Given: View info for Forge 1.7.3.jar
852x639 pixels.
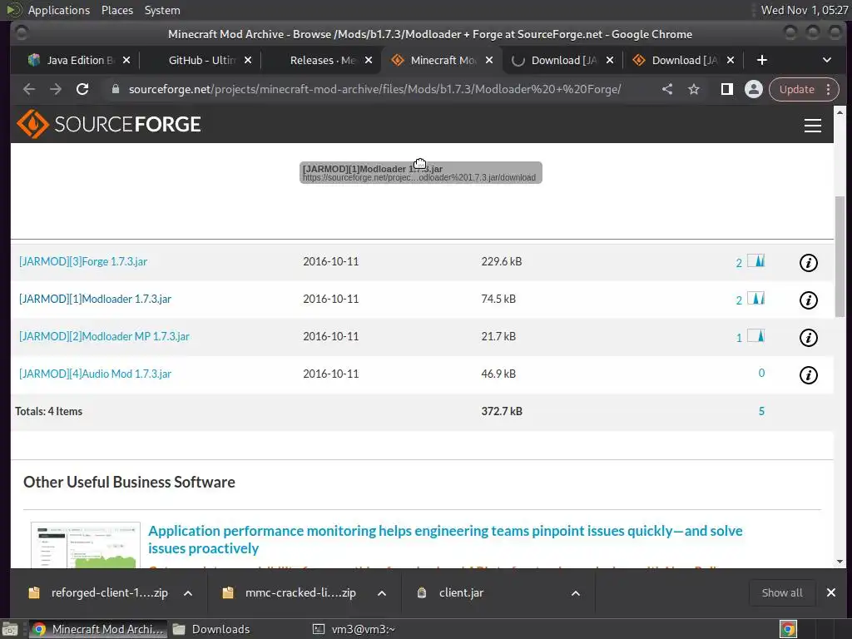Looking at the screenshot, I should (x=808, y=263).
